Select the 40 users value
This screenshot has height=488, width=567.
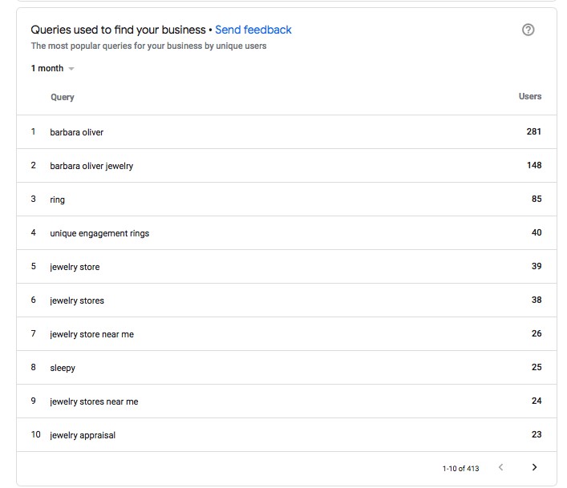(537, 232)
